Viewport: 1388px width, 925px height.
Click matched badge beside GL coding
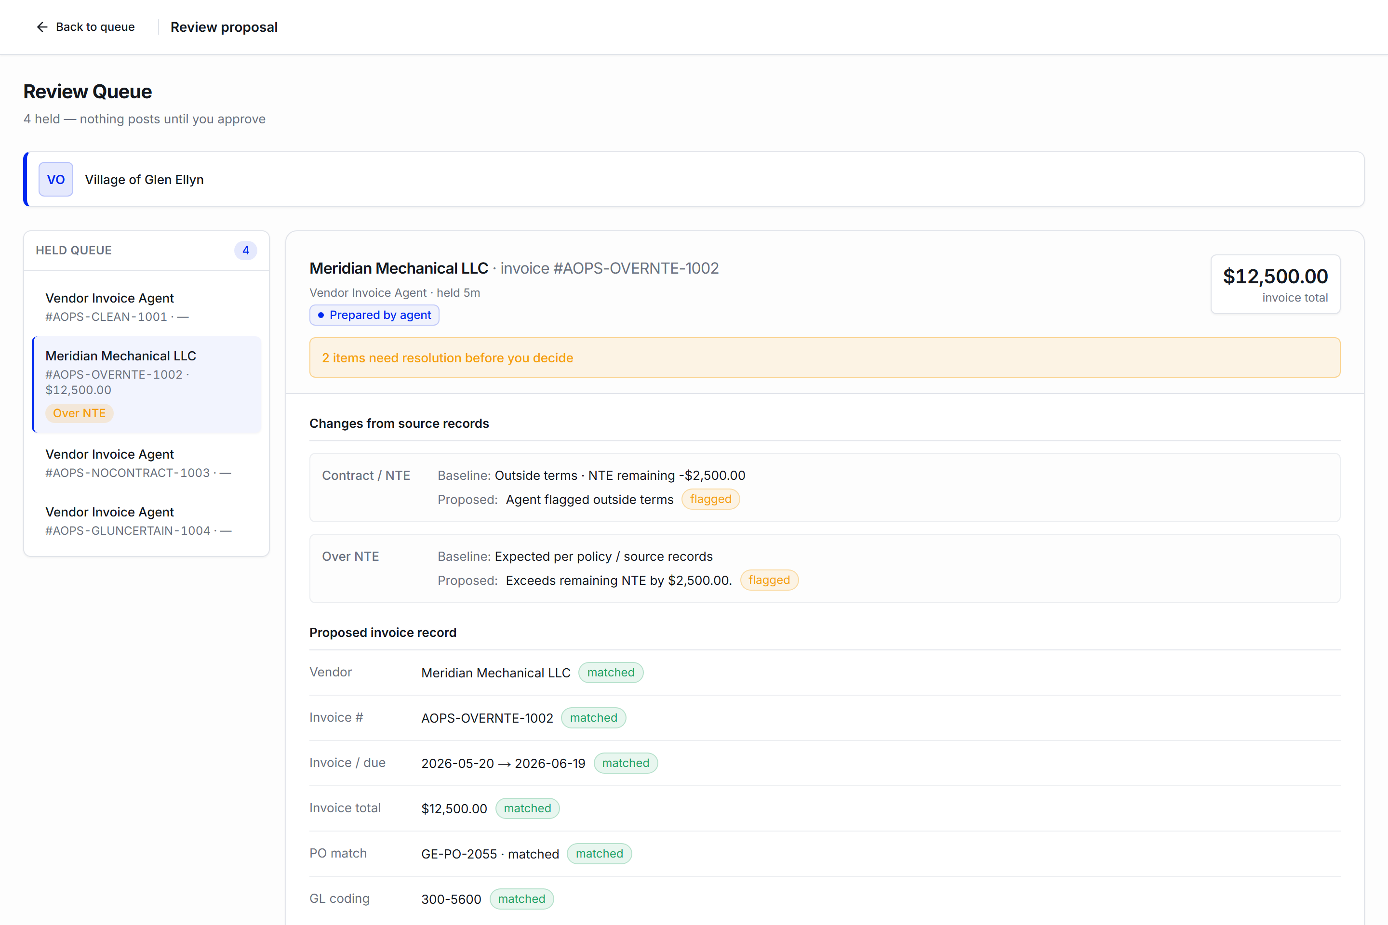tap(521, 899)
